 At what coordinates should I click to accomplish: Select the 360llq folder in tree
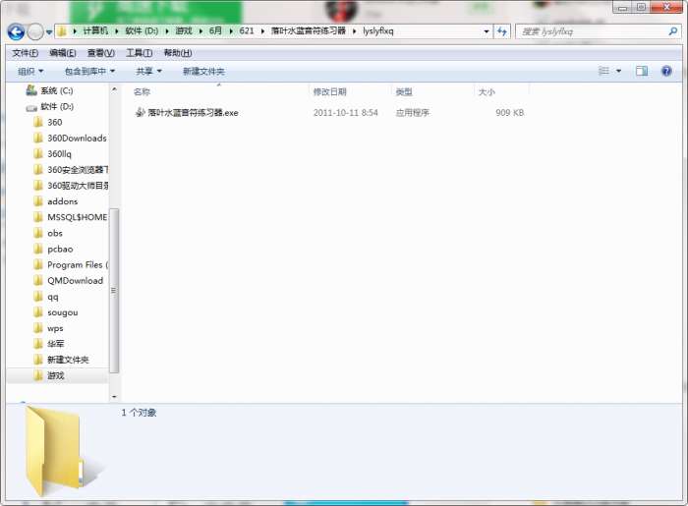coord(59,154)
